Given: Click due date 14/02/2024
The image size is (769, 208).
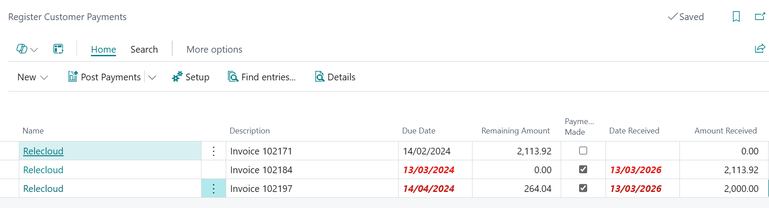Looking at the screenshot, I should point(435,151).
